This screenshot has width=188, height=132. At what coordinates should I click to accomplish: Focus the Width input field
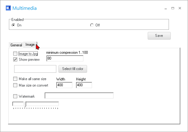pos(64,85)
